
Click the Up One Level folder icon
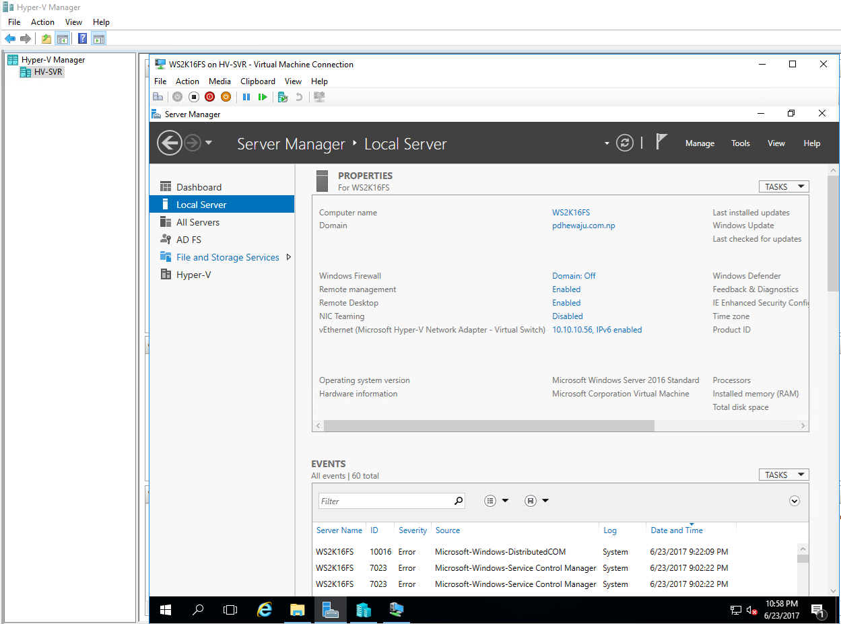pos(46,39)
